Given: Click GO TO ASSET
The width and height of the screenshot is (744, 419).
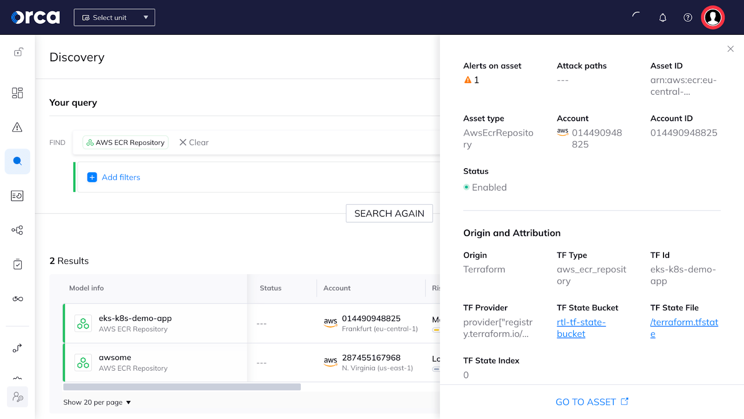Looking at the screenshot, I should tap(591, 401).
